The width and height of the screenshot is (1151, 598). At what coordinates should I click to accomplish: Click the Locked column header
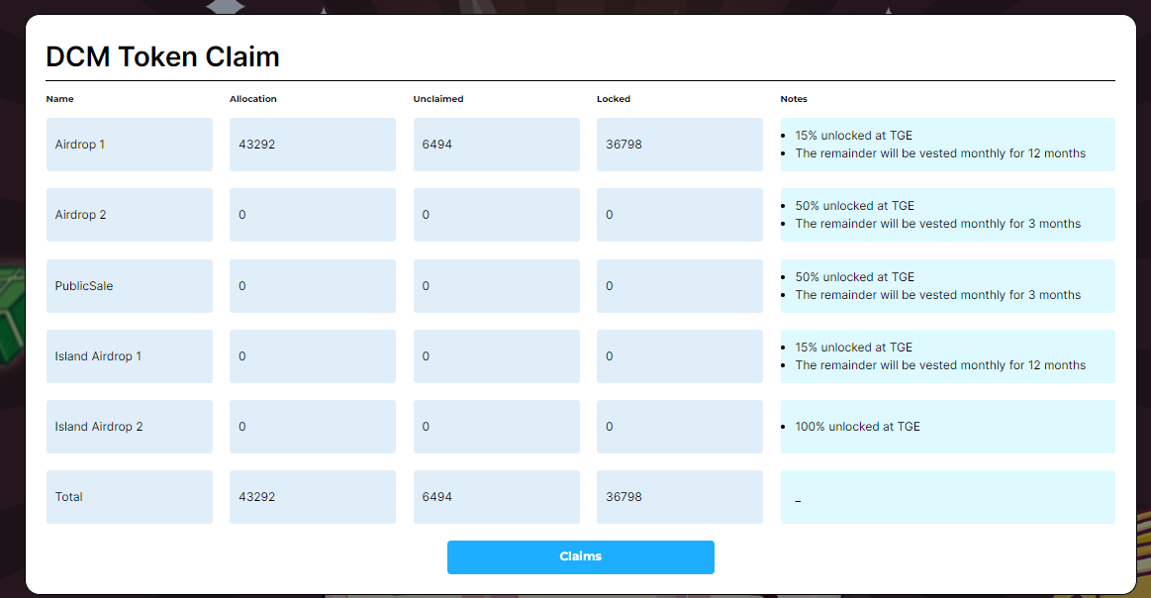614,98
